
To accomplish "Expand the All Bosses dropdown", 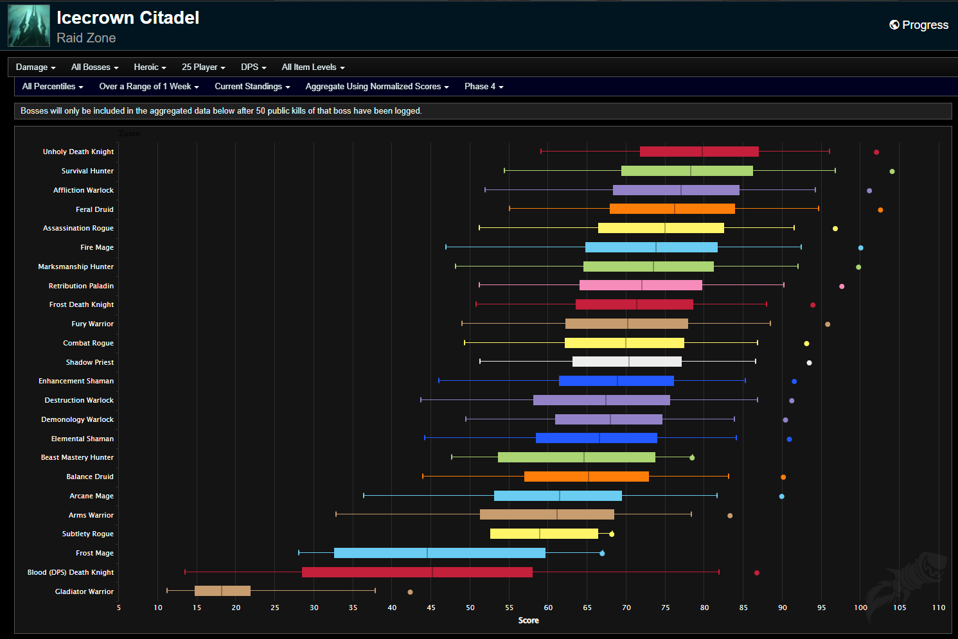I will pyautogui.click(x=95, y=67).
